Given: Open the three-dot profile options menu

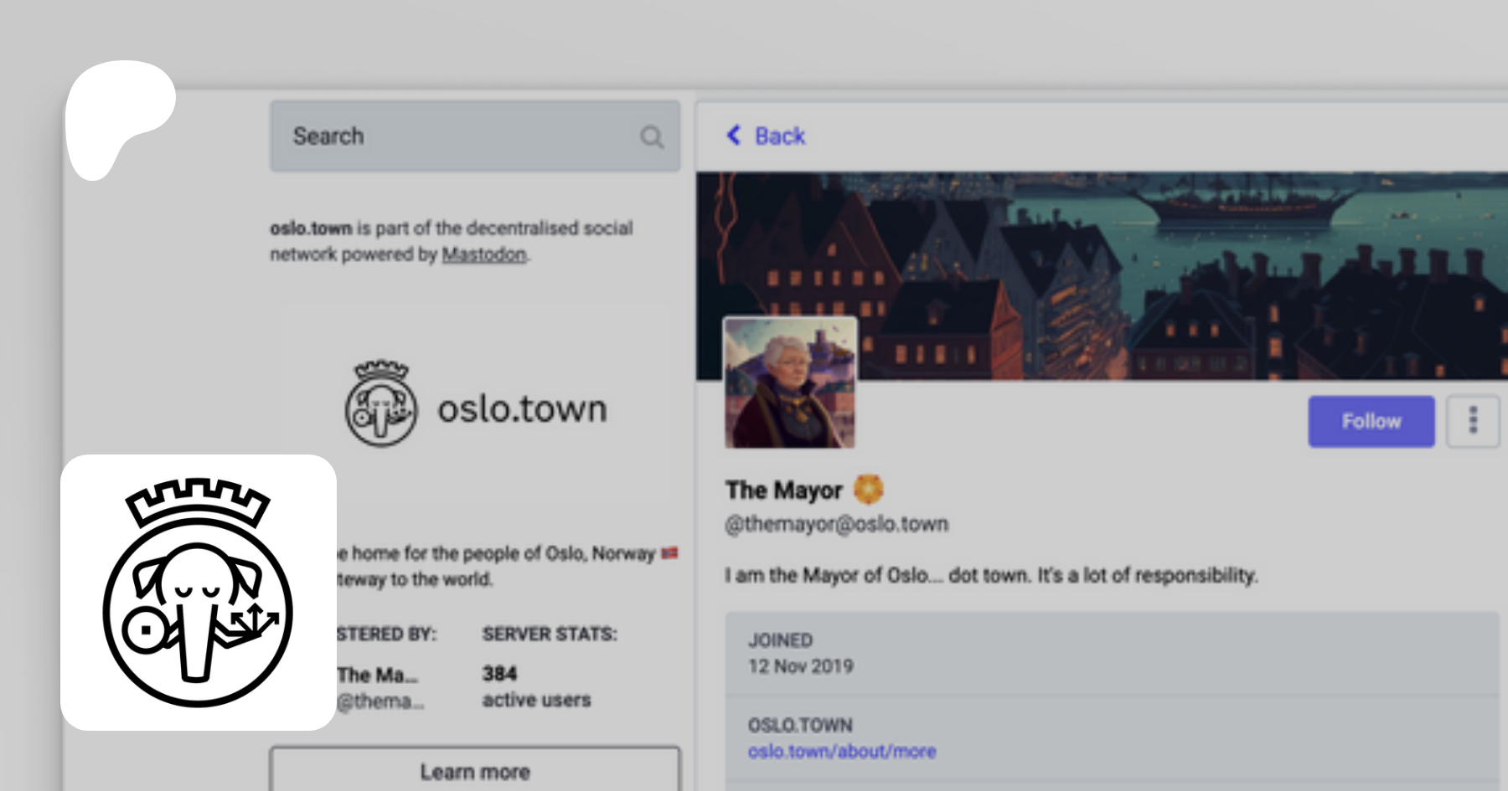Looking at the screenshot, I should click(x=1472, y=421).
